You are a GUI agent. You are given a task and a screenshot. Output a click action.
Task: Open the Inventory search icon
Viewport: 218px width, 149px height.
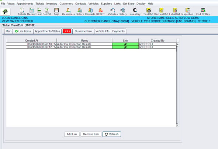click(x=135, y=11)
